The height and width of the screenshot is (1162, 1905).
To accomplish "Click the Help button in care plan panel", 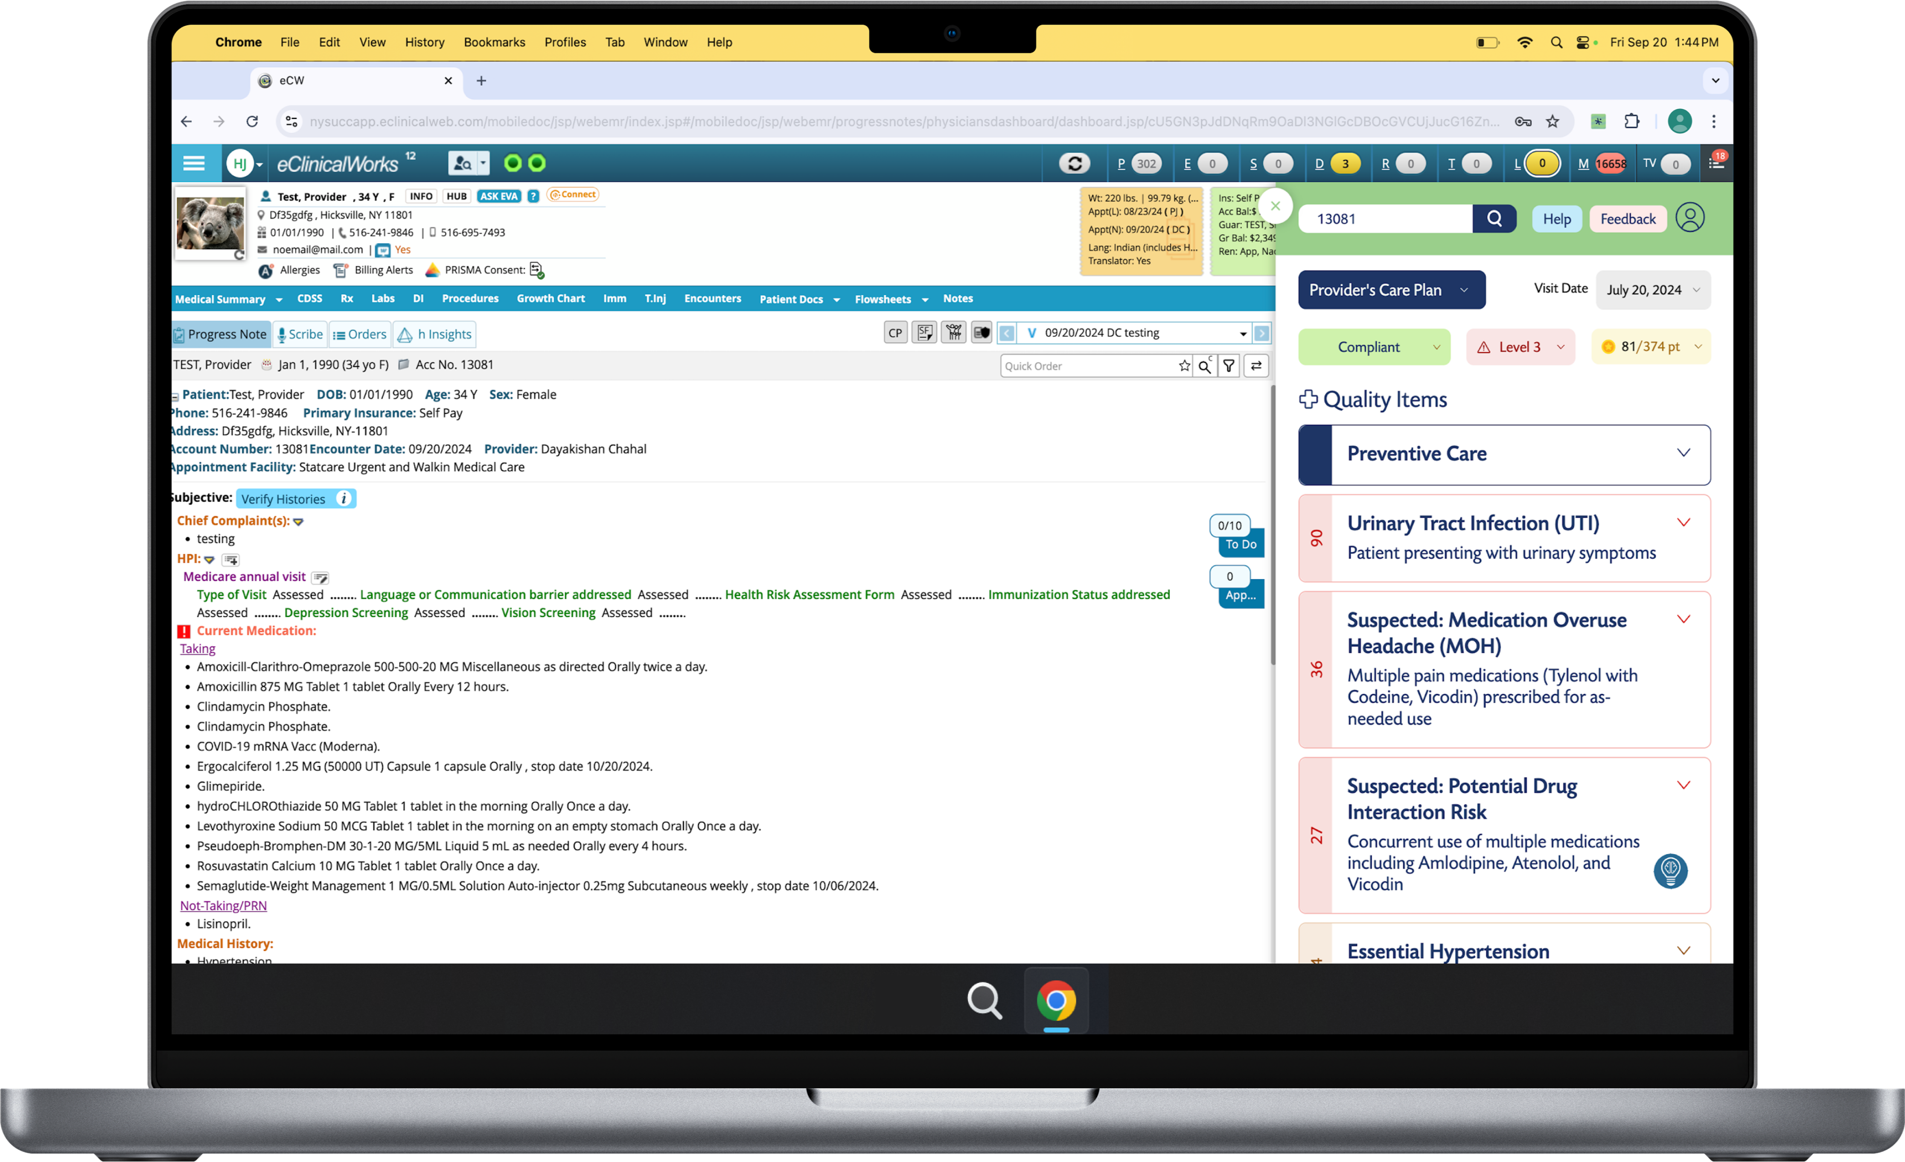I will pos(1556,219).
